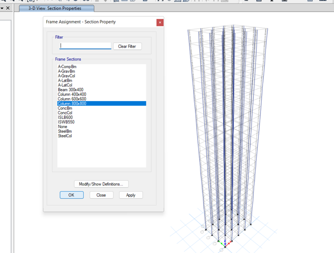
Task: Select A-GravBm frame section
Action: click(101, 71)
